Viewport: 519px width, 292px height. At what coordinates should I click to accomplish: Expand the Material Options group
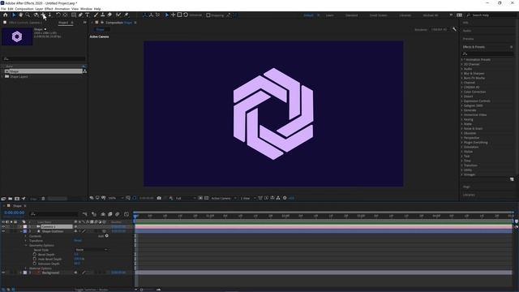click(25, 268)
